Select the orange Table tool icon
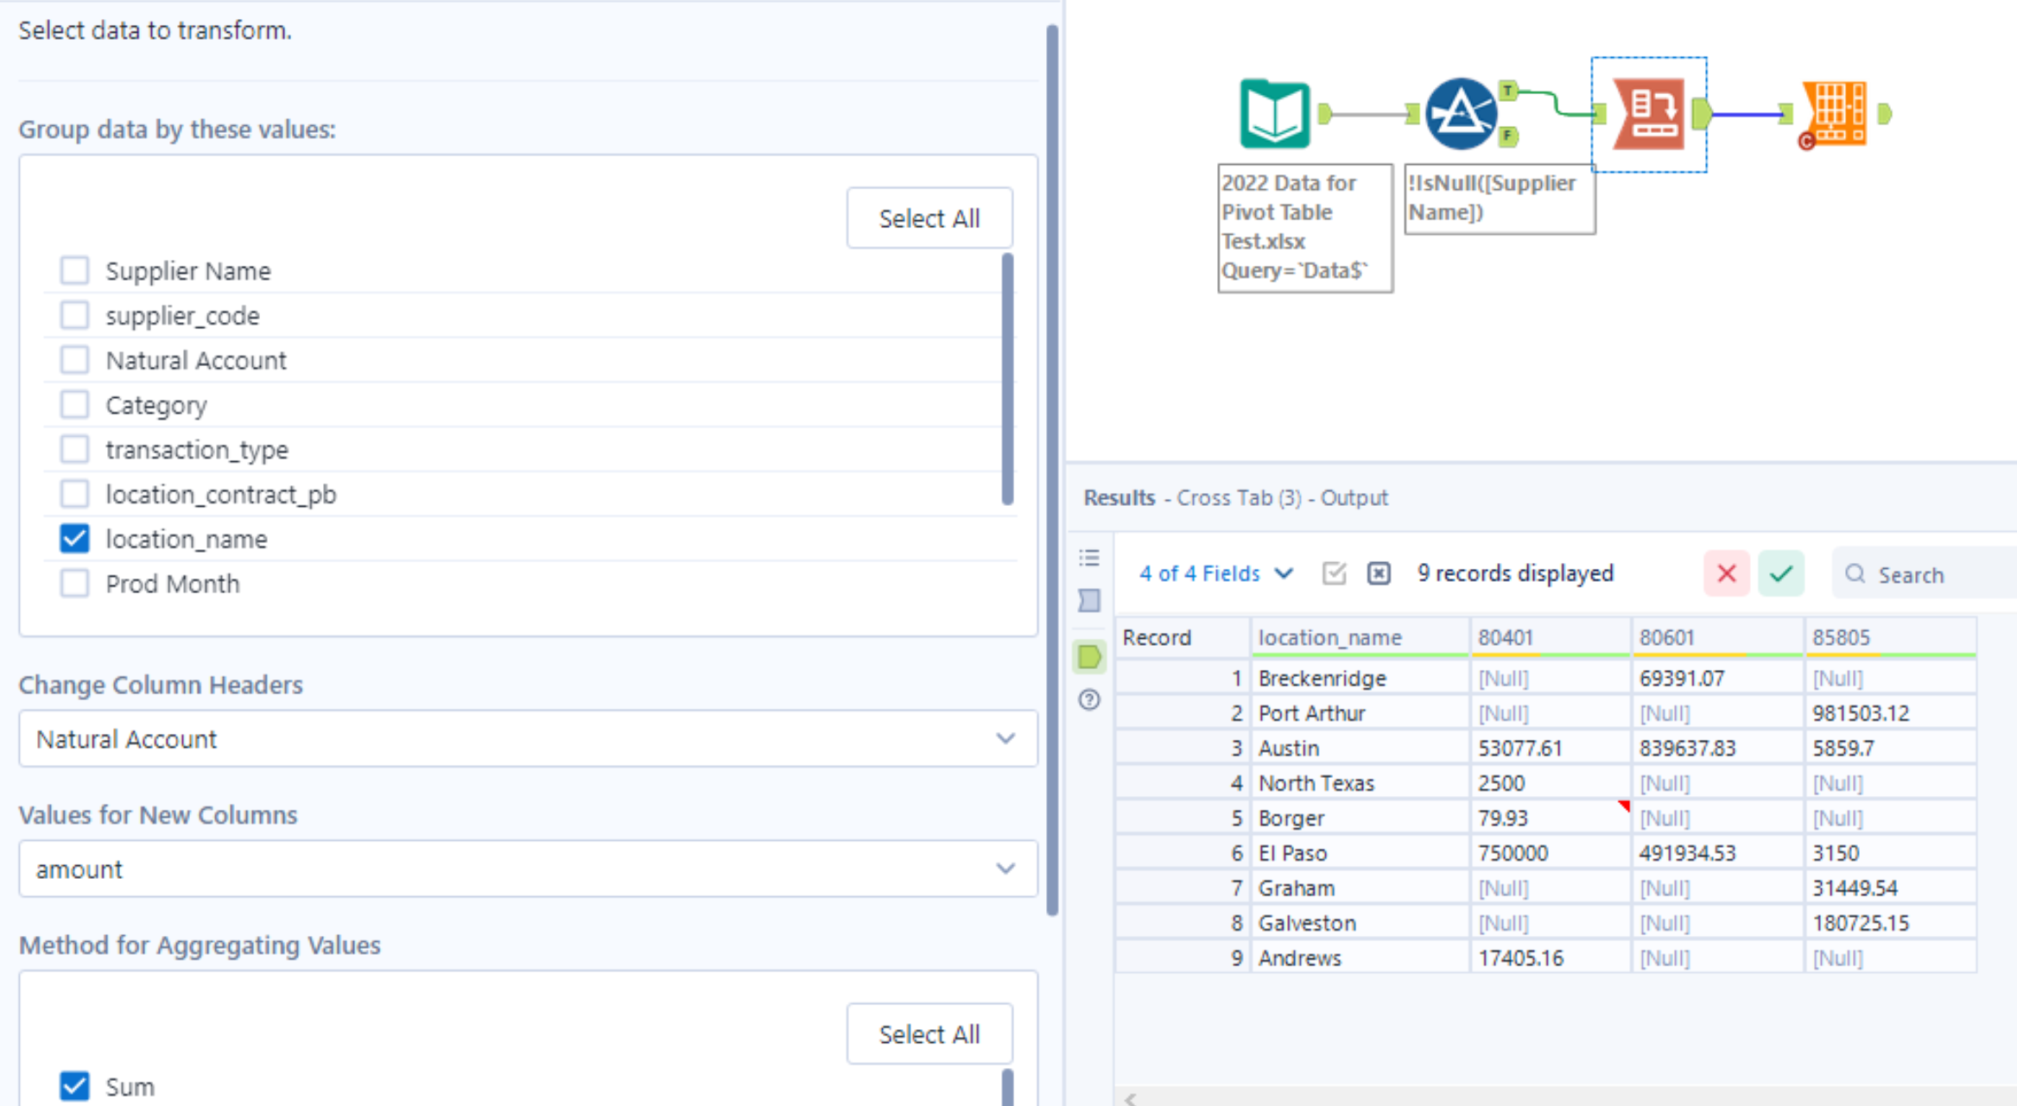Image resolution: width=2017 pixels, height=1106 pixels. tap(1836, 113)
